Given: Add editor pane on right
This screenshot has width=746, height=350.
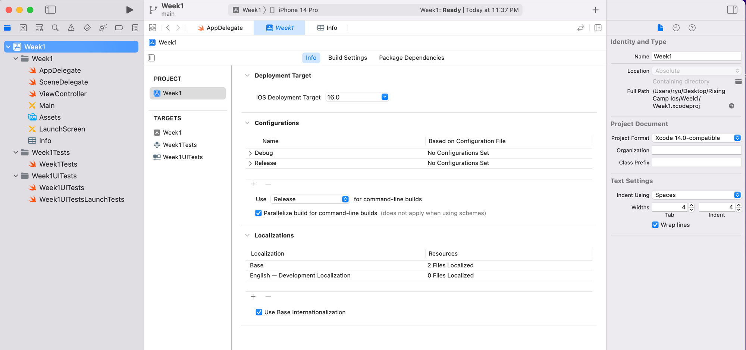Looking at the screenshot, I should click(598, 28).
